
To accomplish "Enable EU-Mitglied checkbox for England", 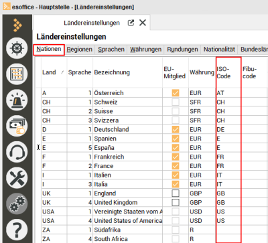I will click(176, 193).
